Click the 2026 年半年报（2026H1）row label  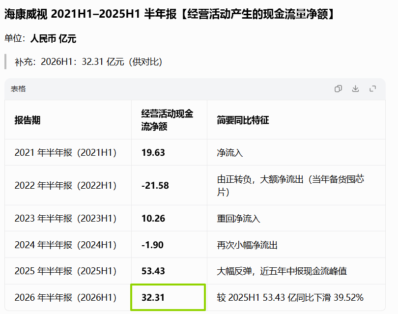click(x=65, y=297)
